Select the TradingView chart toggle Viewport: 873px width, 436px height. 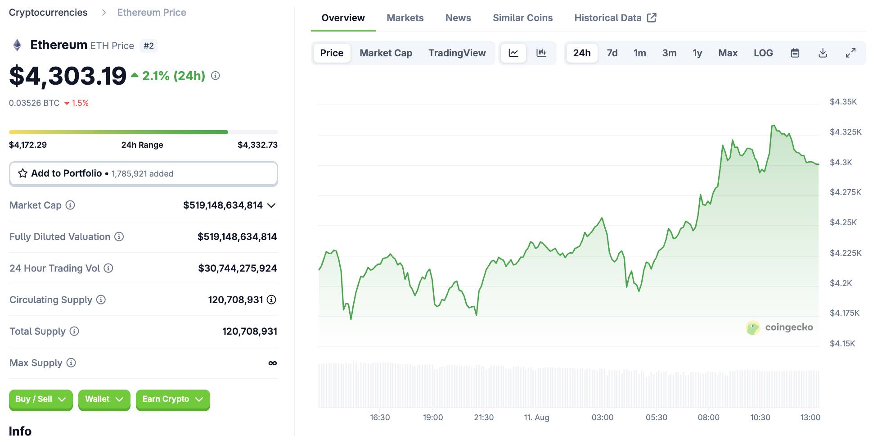click(457, 53)
